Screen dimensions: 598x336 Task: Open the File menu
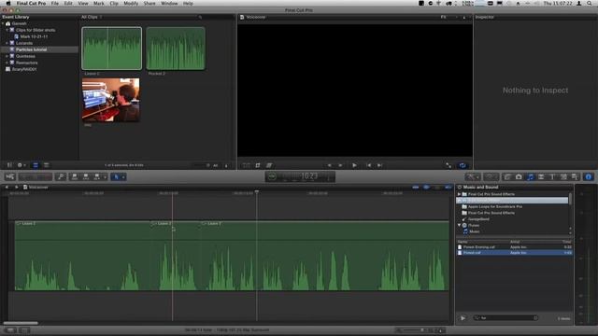point(55,3)
